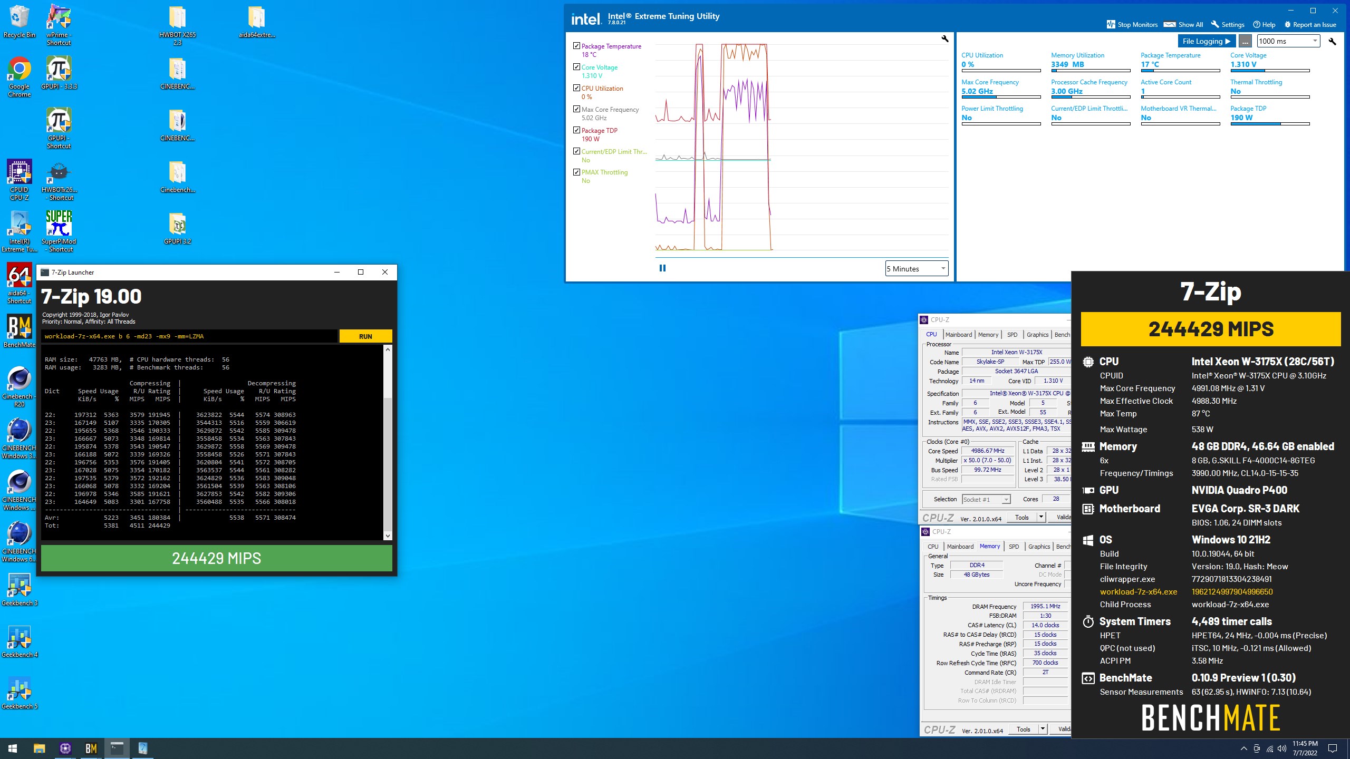1350x759 pixels.
Task: Open Cinebench R20 desktop icon
Action: (19, 387)
